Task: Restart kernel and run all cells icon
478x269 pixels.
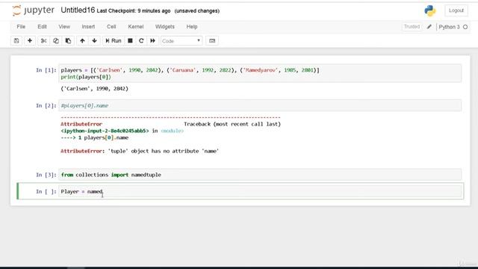Action: point(152,40)
